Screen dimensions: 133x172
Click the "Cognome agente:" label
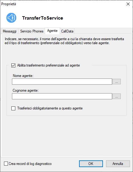click(26, 90)
